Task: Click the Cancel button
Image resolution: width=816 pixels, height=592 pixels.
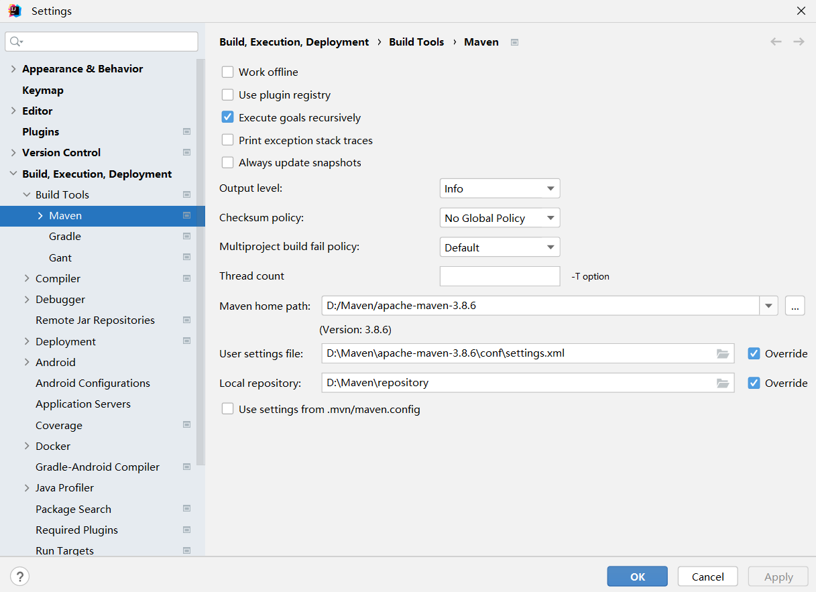Action: click(707, 577)
